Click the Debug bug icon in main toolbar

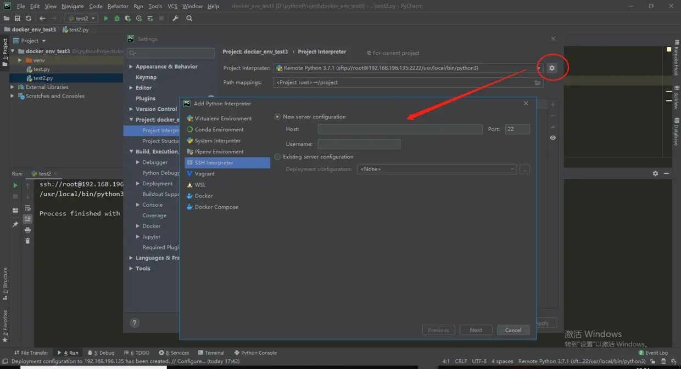click(117, 18)
